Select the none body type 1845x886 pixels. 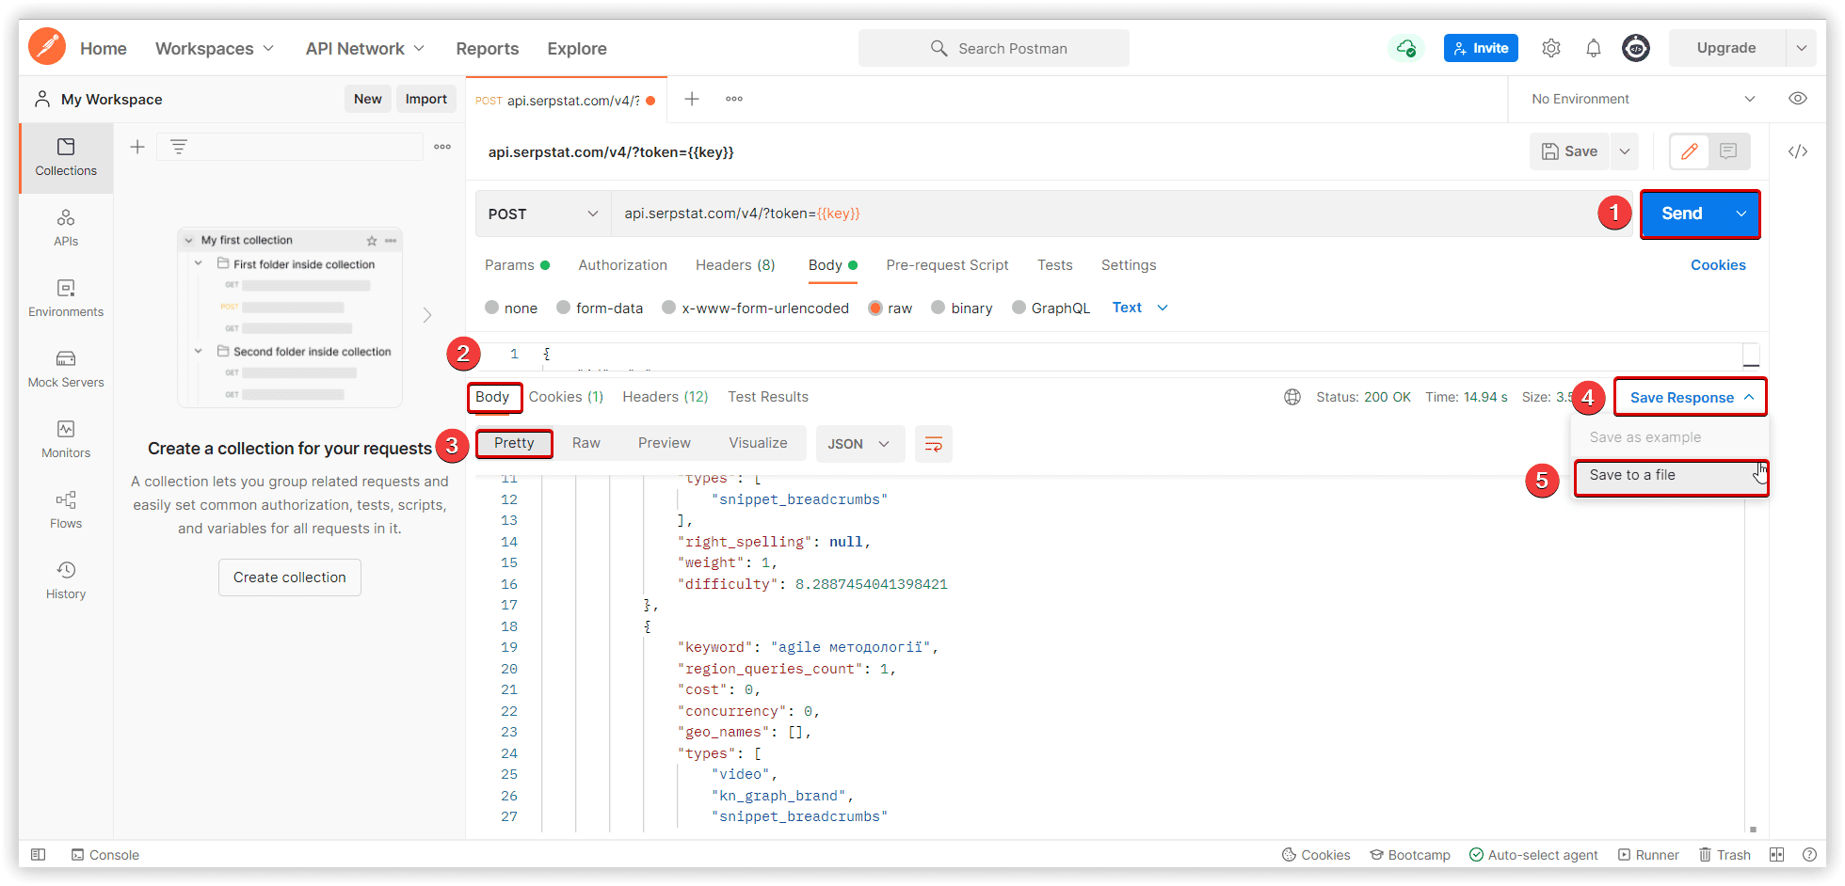tap(511, 308)
